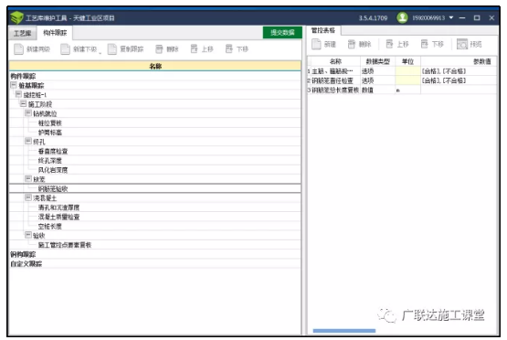Viewport: 507px width, 340px height.
Task: Click 删除 in the 管控表格 toolbar
Action: point(359,44)
